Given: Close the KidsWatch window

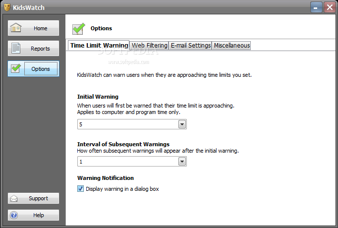Looking at the screenshot, I should tap(330, 7).
